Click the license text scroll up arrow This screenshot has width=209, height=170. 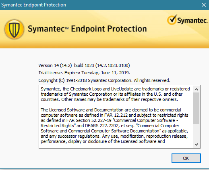(x=196, y=89)
